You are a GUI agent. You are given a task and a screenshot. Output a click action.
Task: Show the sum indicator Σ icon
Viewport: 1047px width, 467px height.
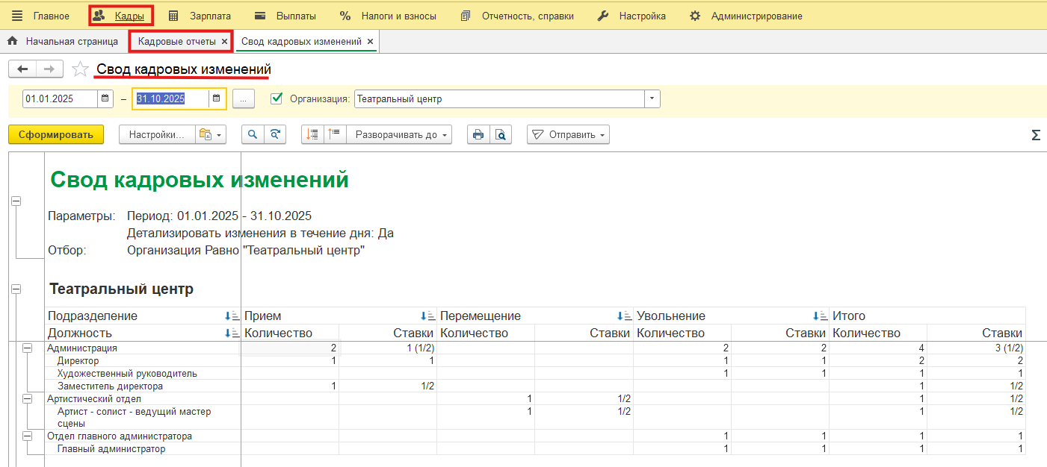1036,135
